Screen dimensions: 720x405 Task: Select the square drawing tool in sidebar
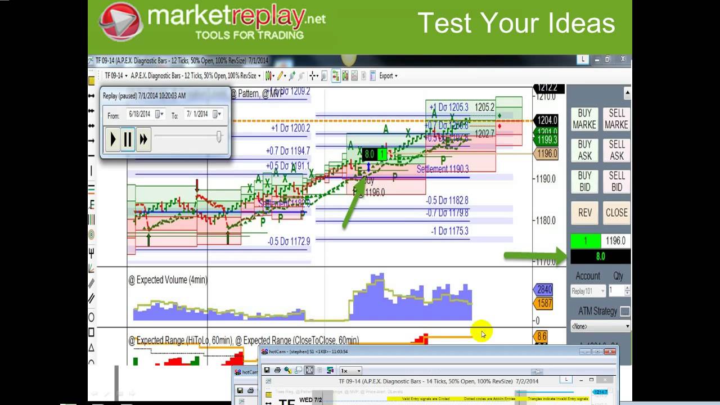(x=92, y=332)
